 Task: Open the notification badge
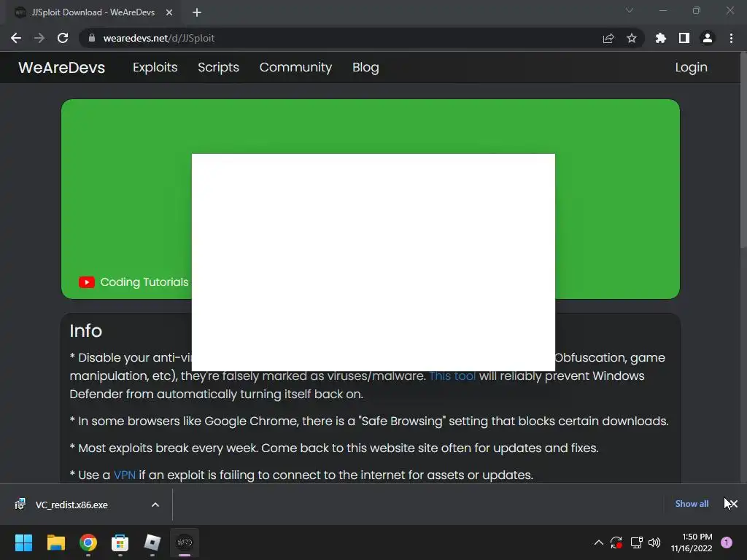click(x=727, y=542)
